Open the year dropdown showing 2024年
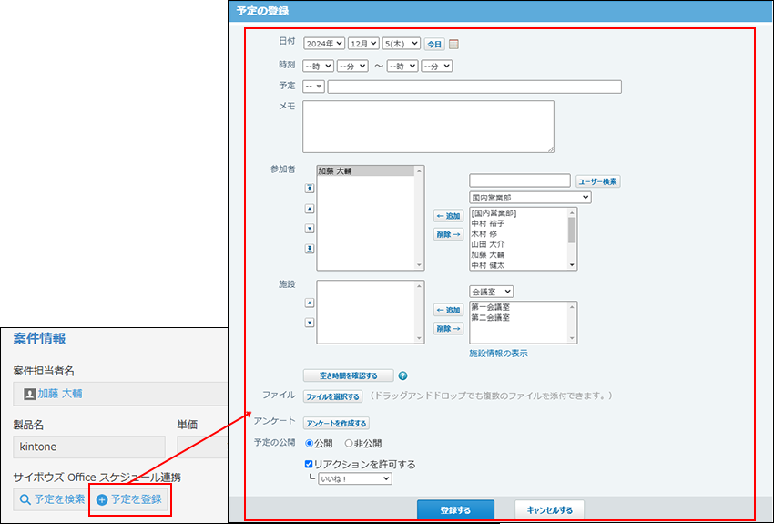Viewport: 774px width, 524px height. [324, 44]
